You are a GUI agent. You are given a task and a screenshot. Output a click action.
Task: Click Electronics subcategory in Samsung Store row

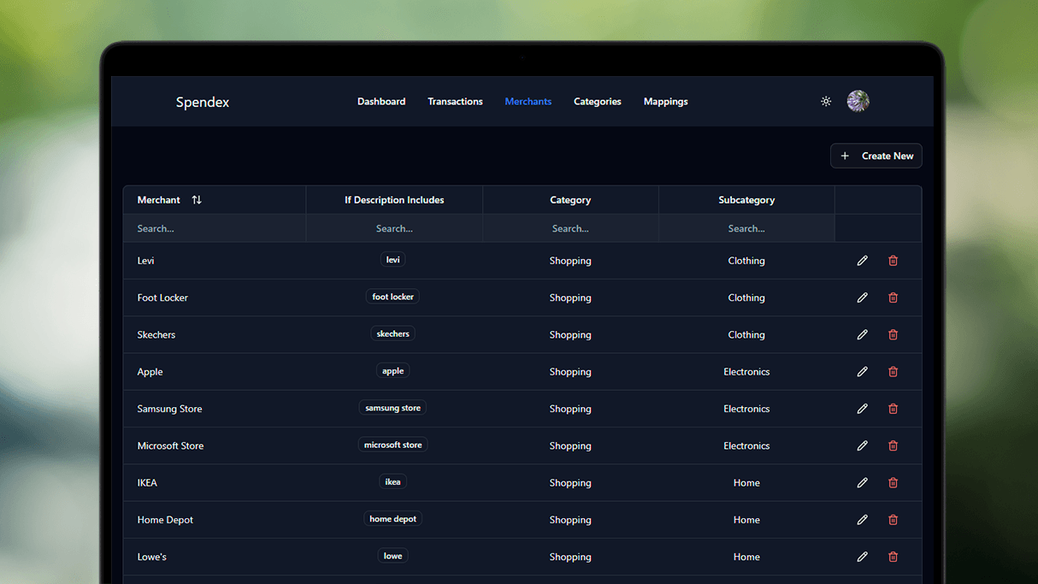[746, 409]
